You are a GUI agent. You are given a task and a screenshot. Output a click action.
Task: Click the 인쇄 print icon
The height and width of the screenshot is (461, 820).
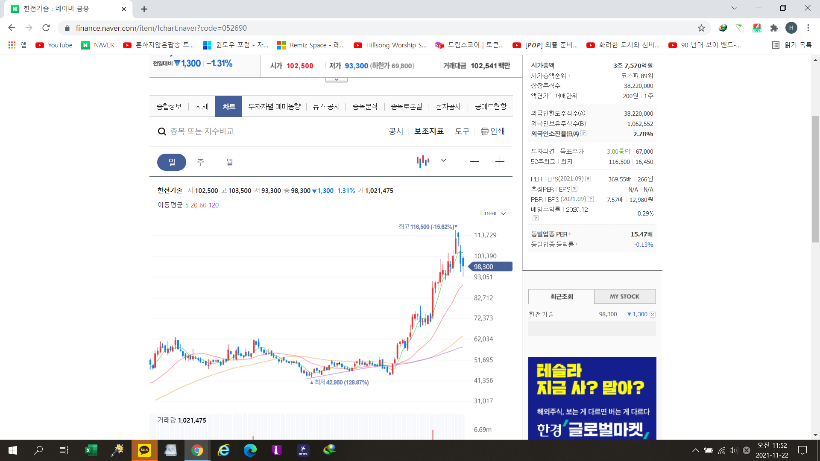[x=492, y=131]
